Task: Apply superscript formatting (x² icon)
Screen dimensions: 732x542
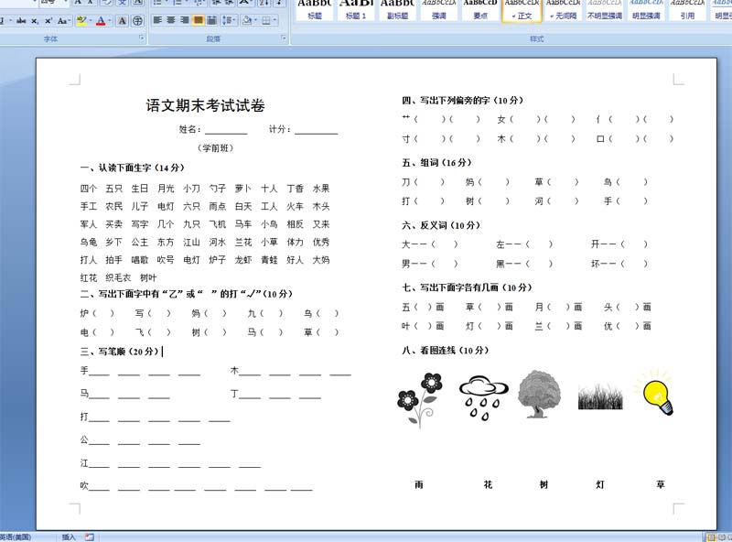Action: [48, 20]
